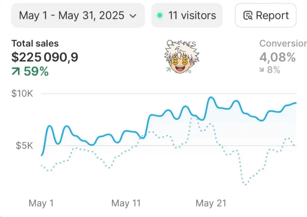The height and width of the screenshot is (217, 307).
Task: Click the chevron arrow on the date selector
Action: click(x=133, y=15)
